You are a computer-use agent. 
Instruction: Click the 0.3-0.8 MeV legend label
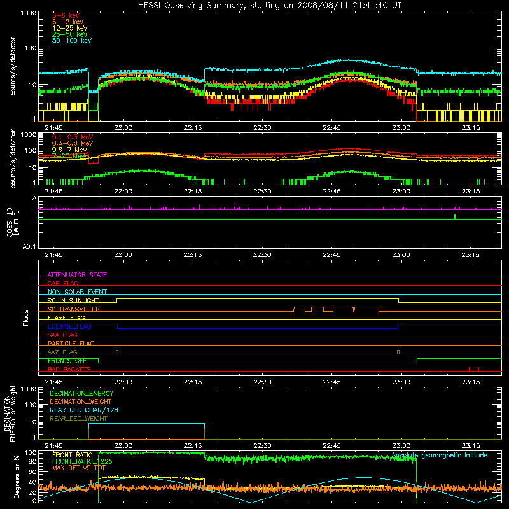[x=73, y=143]
